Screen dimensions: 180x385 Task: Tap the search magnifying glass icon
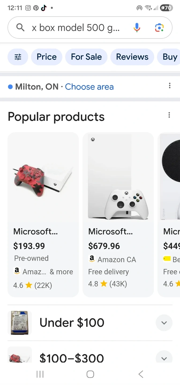click(x=20, y=28)
